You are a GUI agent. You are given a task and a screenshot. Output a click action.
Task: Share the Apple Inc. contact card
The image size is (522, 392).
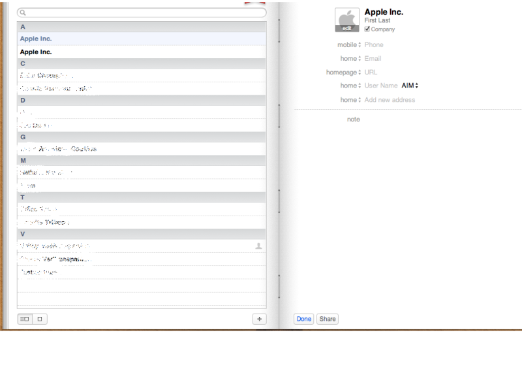point(328,319)
